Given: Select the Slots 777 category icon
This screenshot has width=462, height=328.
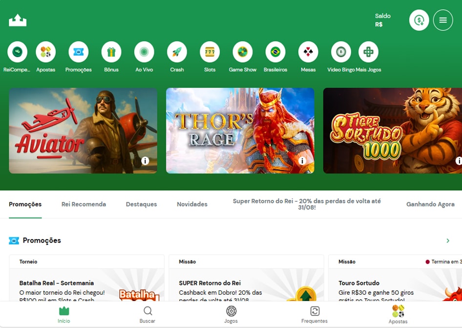Looking at the screenshot, I should 210,52.
